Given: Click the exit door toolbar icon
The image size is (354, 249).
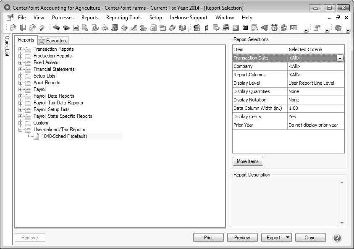Looking at the screenshot, I should [23, 28].
